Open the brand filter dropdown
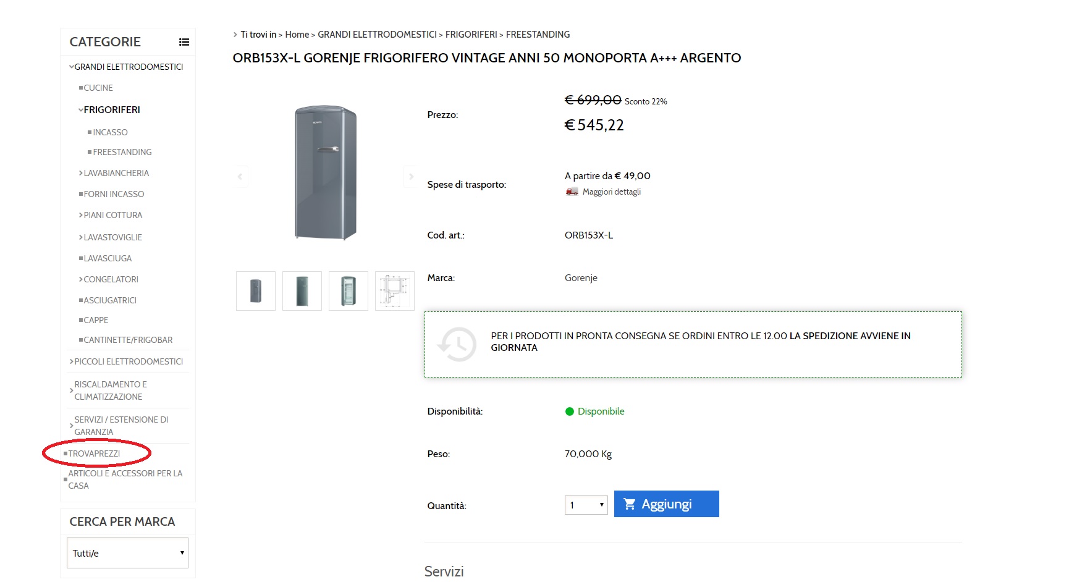Image resolution: width=1069 pixels, height=582 pixels. coord(127,553)
